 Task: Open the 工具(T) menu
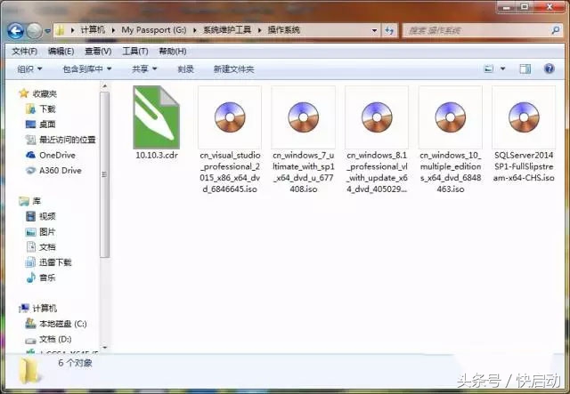tap(134, 52)
